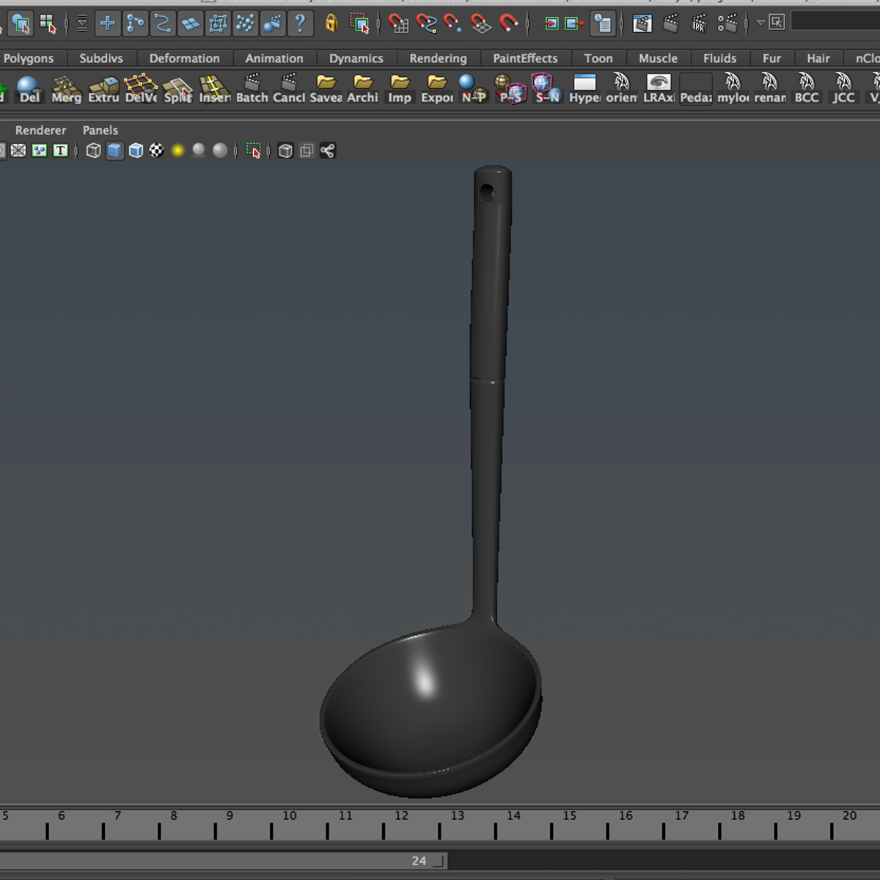This screenshot has height=880, width=880.
Task: Select by component type mode icon
Action: click(x=48, y=23)
